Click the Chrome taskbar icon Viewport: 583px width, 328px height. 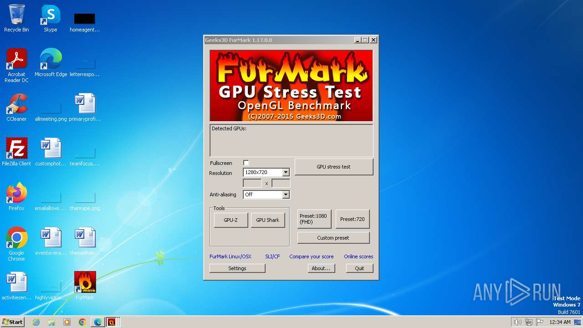(x=82, y=322)
